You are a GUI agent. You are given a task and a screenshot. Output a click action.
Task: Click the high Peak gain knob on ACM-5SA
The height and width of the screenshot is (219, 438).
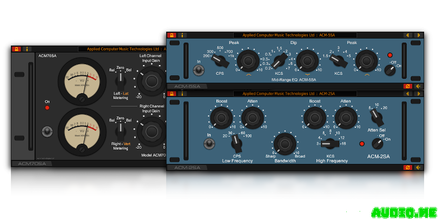[367, 61]
